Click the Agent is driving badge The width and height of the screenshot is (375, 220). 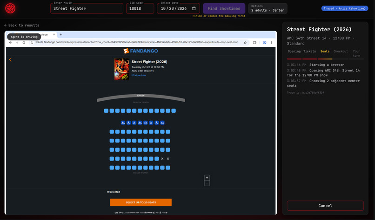point(24,37)
